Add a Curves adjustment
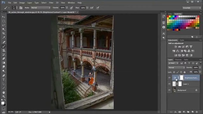Viewport: 203px width, 114px height. (x=183, y=47)
